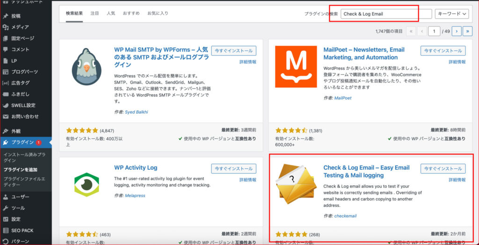Install WP Mail SMTP plugin now
479x245 pixels.
[x=234, y=50]
